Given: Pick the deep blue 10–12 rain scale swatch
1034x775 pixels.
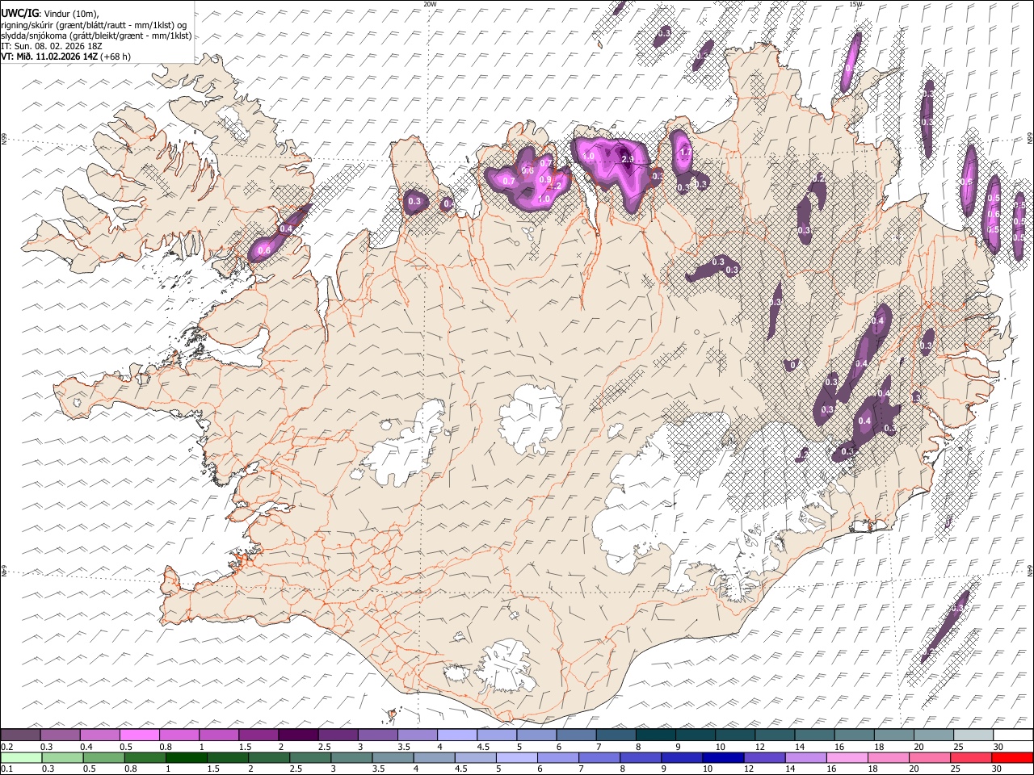Looking at the screenshot, I should pos(722,757).
